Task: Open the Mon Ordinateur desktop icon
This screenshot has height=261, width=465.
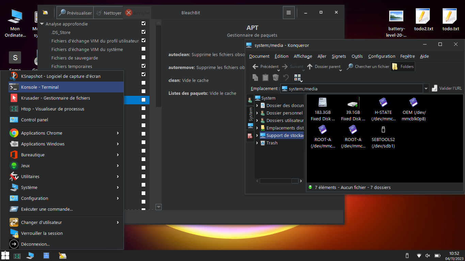Action: click(x=15, y=16)
